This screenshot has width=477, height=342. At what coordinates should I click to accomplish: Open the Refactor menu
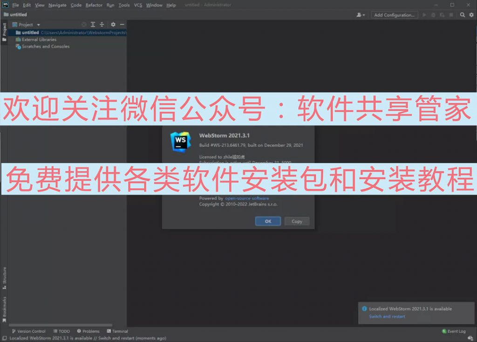click(x=94, y=5)
